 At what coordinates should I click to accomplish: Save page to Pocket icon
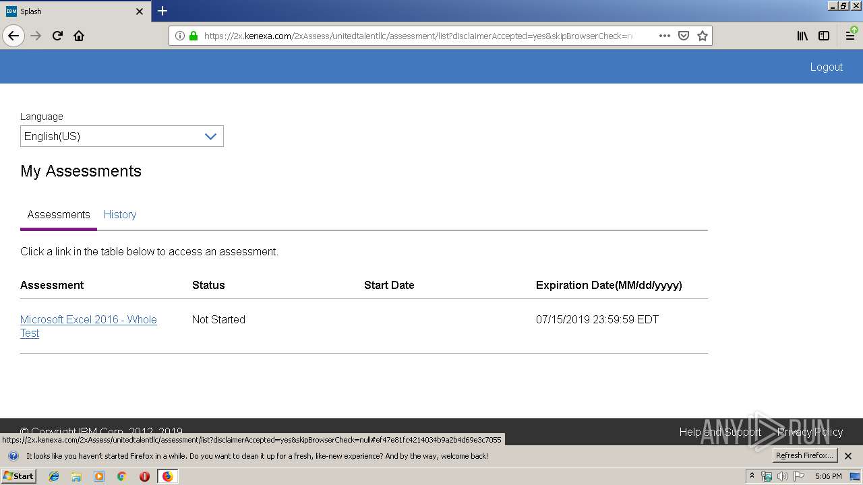point(684,36)
